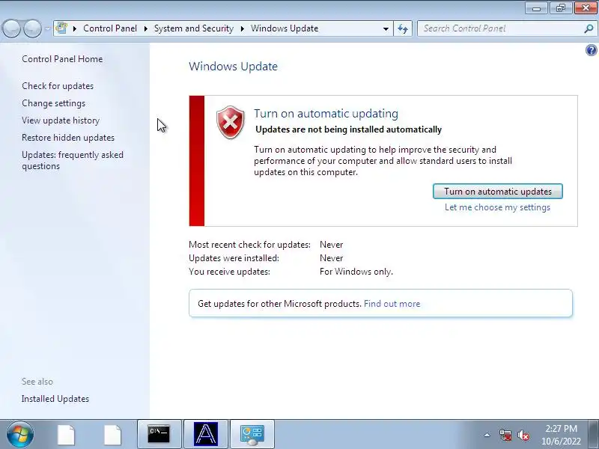Click 'Most recent check for updates:' label
599x449 pixels.
(249, 245)
